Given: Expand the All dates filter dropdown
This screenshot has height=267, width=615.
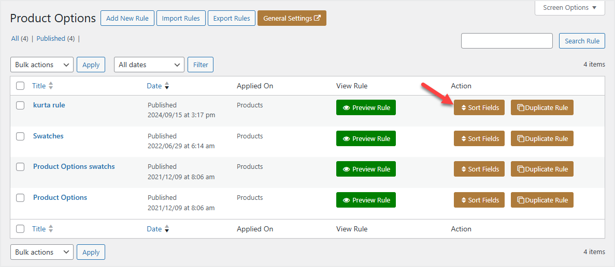Looking at the screenshot, I should point(149,65).
